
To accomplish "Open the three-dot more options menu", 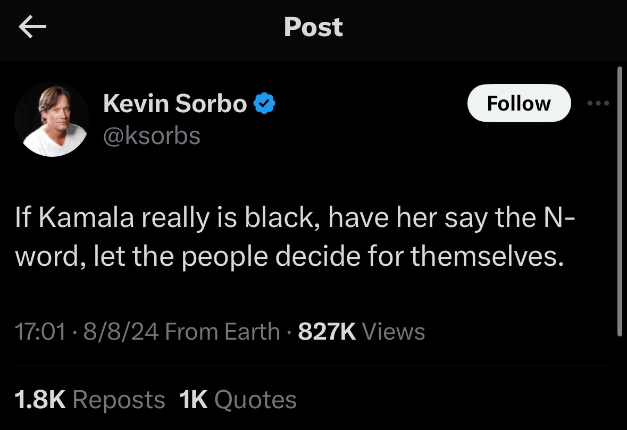I will tap(598, 103).
